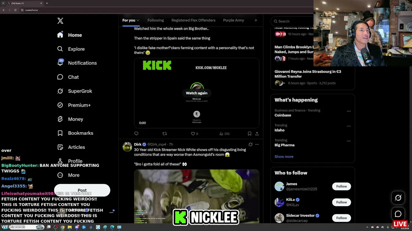
Task: Click the Notifications bell icon
Action: click(60, 63)
